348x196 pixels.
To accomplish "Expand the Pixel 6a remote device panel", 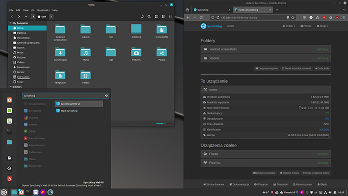I will (x=265, y=163).
